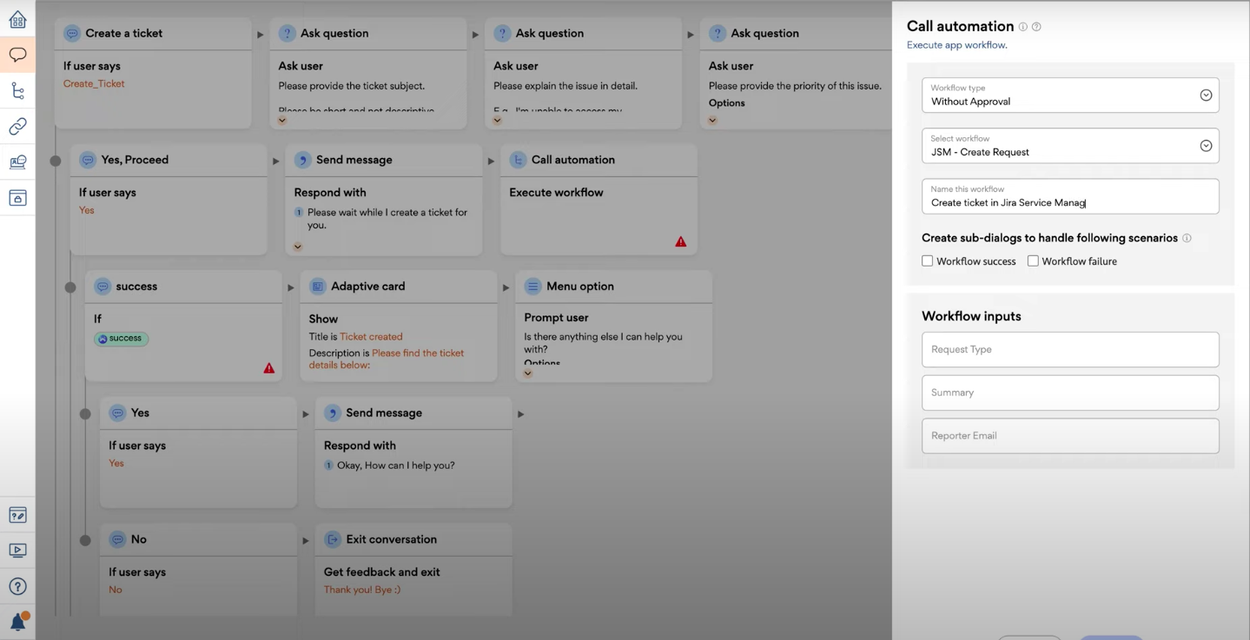Click red warning icon on Call automation node

(680, 241)
